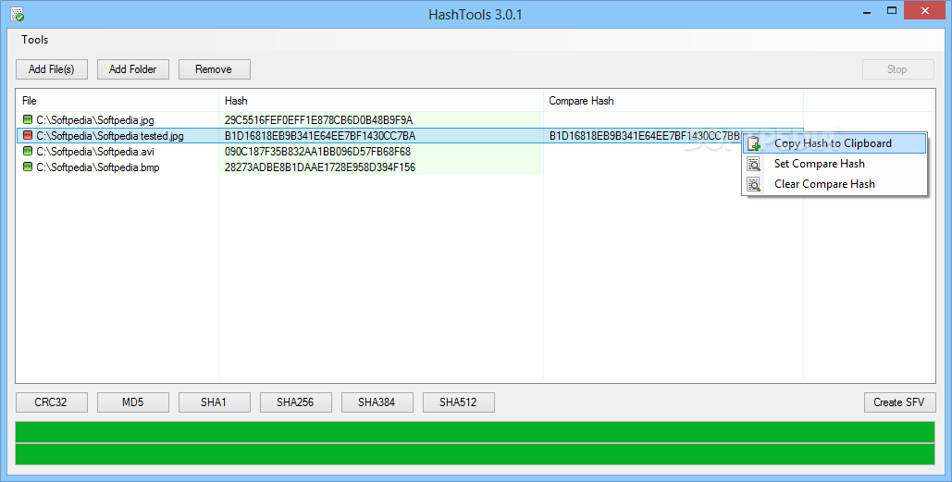
Task: Click green status icon for Softpedia.avi
Action: tap(28, 151)
